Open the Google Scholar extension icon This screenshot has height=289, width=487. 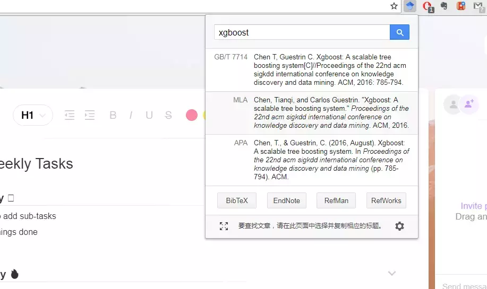(x=410, y=6)
